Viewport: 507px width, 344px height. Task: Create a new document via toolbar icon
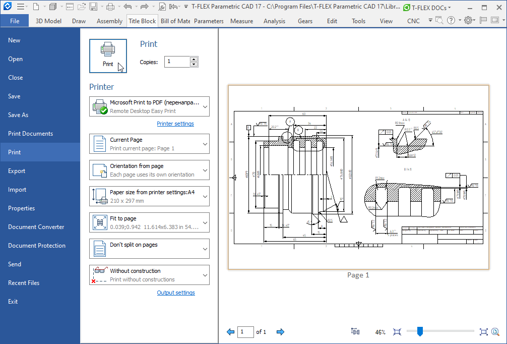point(36,7)
